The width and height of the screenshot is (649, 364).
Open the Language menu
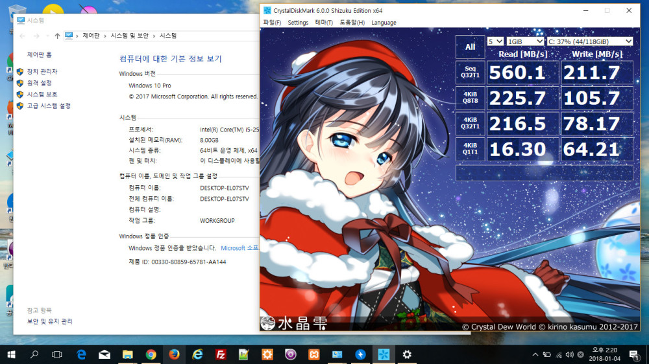coord(384,23)
